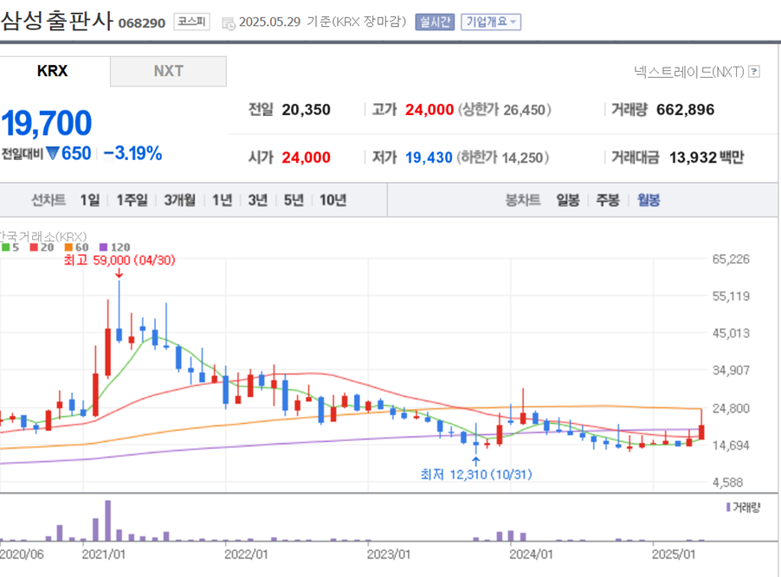Screen dimensions: 781x577
Task: Click the stock code 068290
Action: pyautogui.click(x=142, y=23)
